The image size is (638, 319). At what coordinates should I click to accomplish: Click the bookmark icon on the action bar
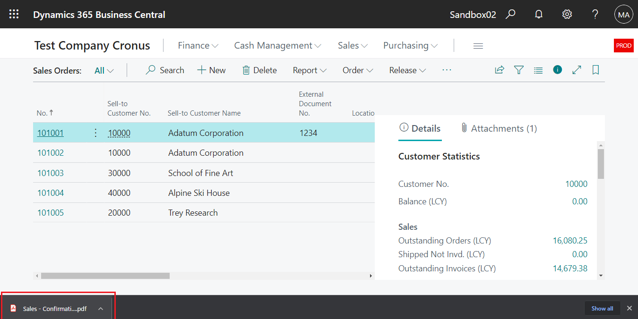coord(595,70)
